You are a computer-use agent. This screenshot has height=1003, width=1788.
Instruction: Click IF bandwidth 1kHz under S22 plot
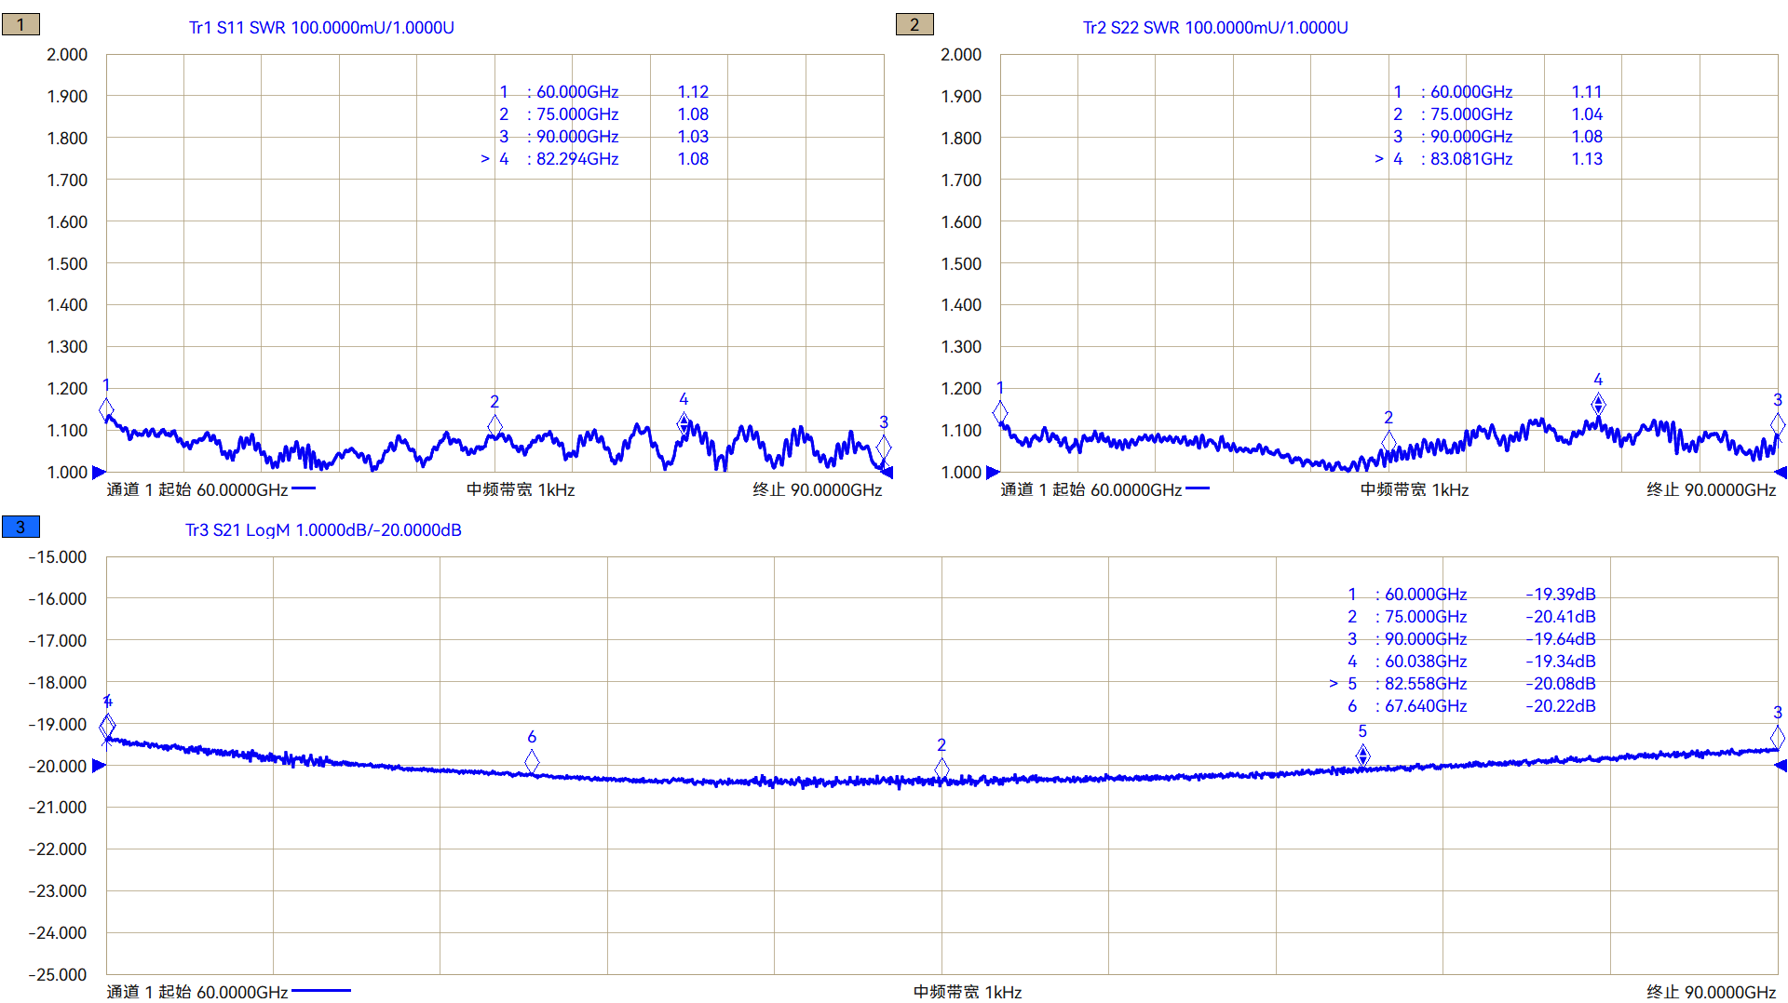pyautogui.click(x=1414, y=490)
